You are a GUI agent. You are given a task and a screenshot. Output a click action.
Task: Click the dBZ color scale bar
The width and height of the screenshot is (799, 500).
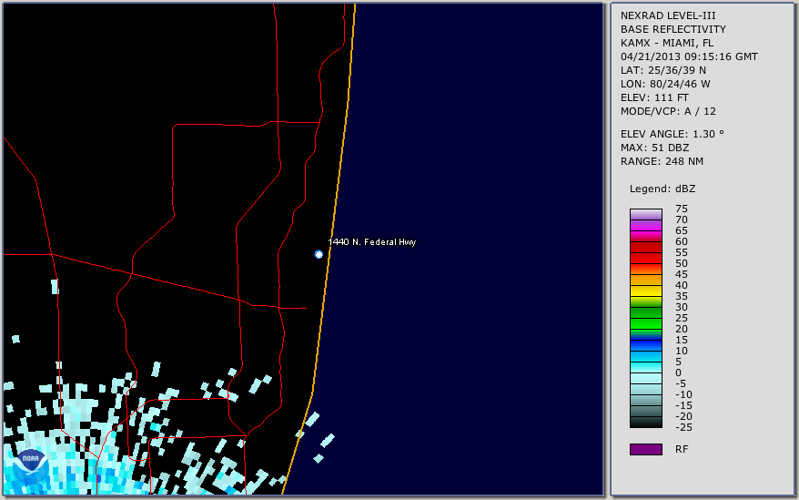645,318
